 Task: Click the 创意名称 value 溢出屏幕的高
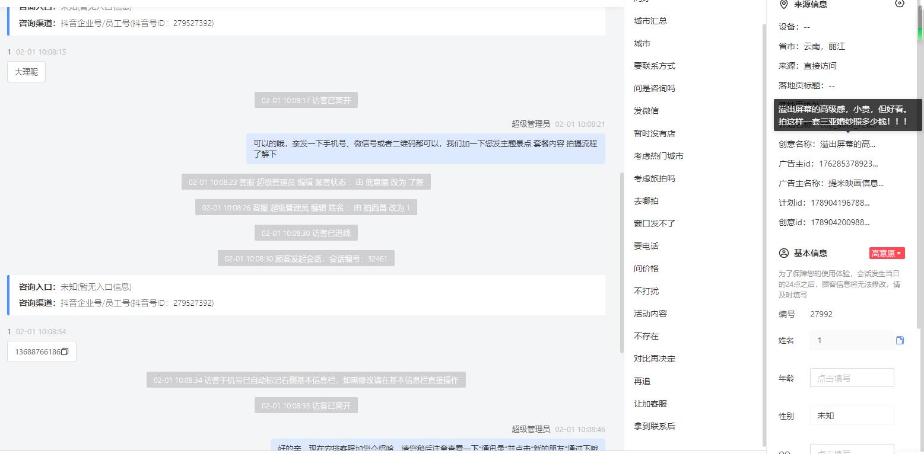[x=847, y=144]
